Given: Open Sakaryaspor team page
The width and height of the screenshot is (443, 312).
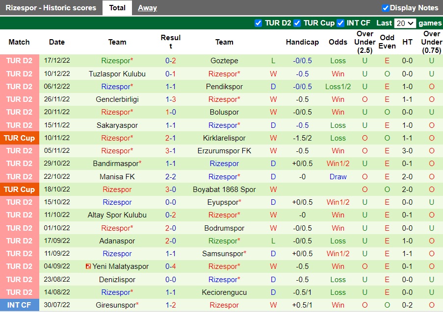Looking at the screenshot, I should 117,125.
